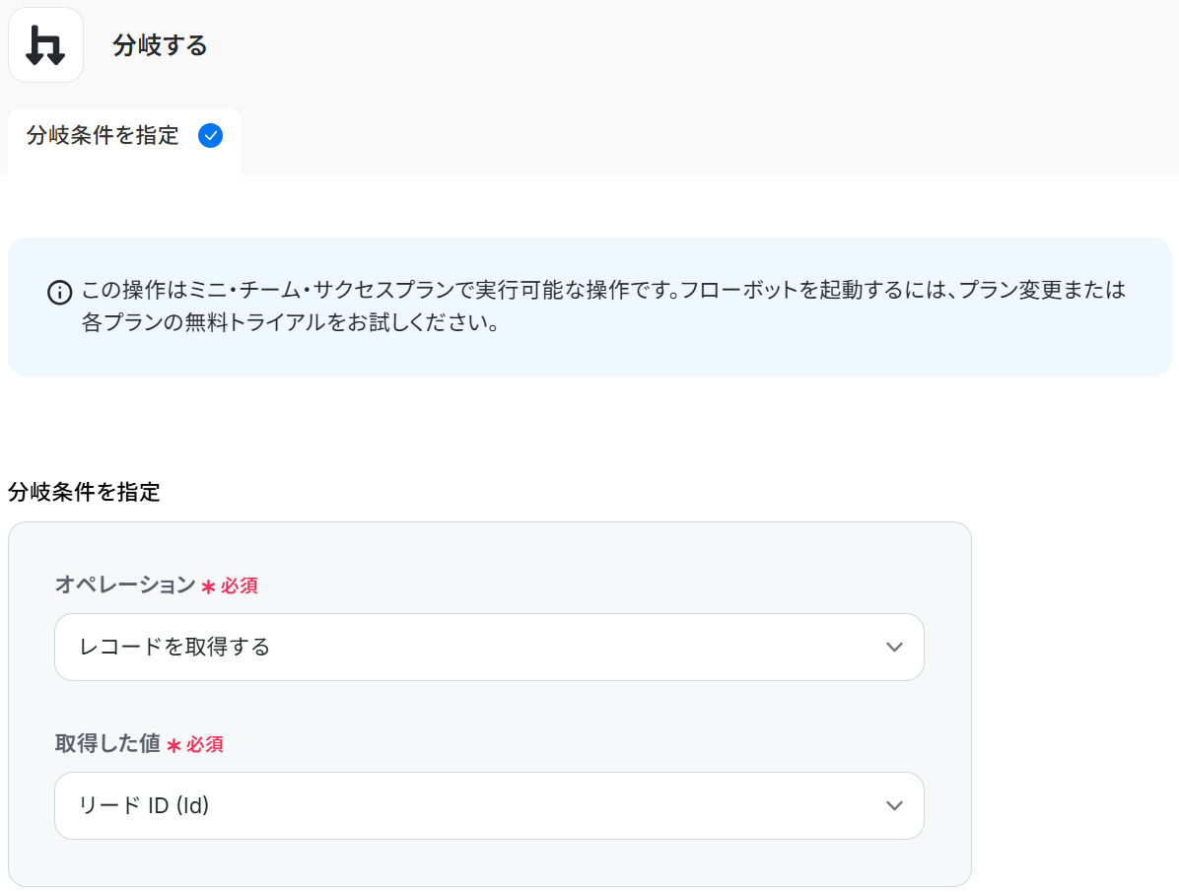The image size is (1179, 894).
Task: Click the info circle icon in the notice
Action: tap(60, 293)
